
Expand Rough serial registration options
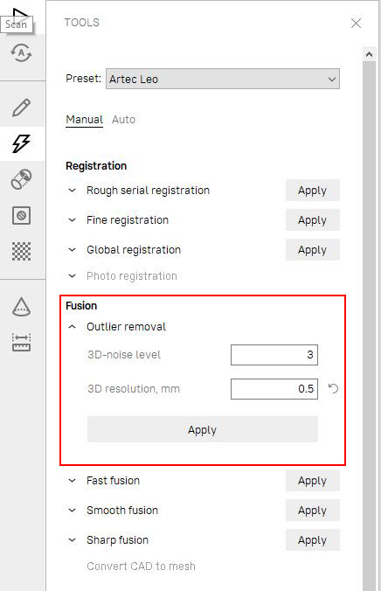(72, 191)
